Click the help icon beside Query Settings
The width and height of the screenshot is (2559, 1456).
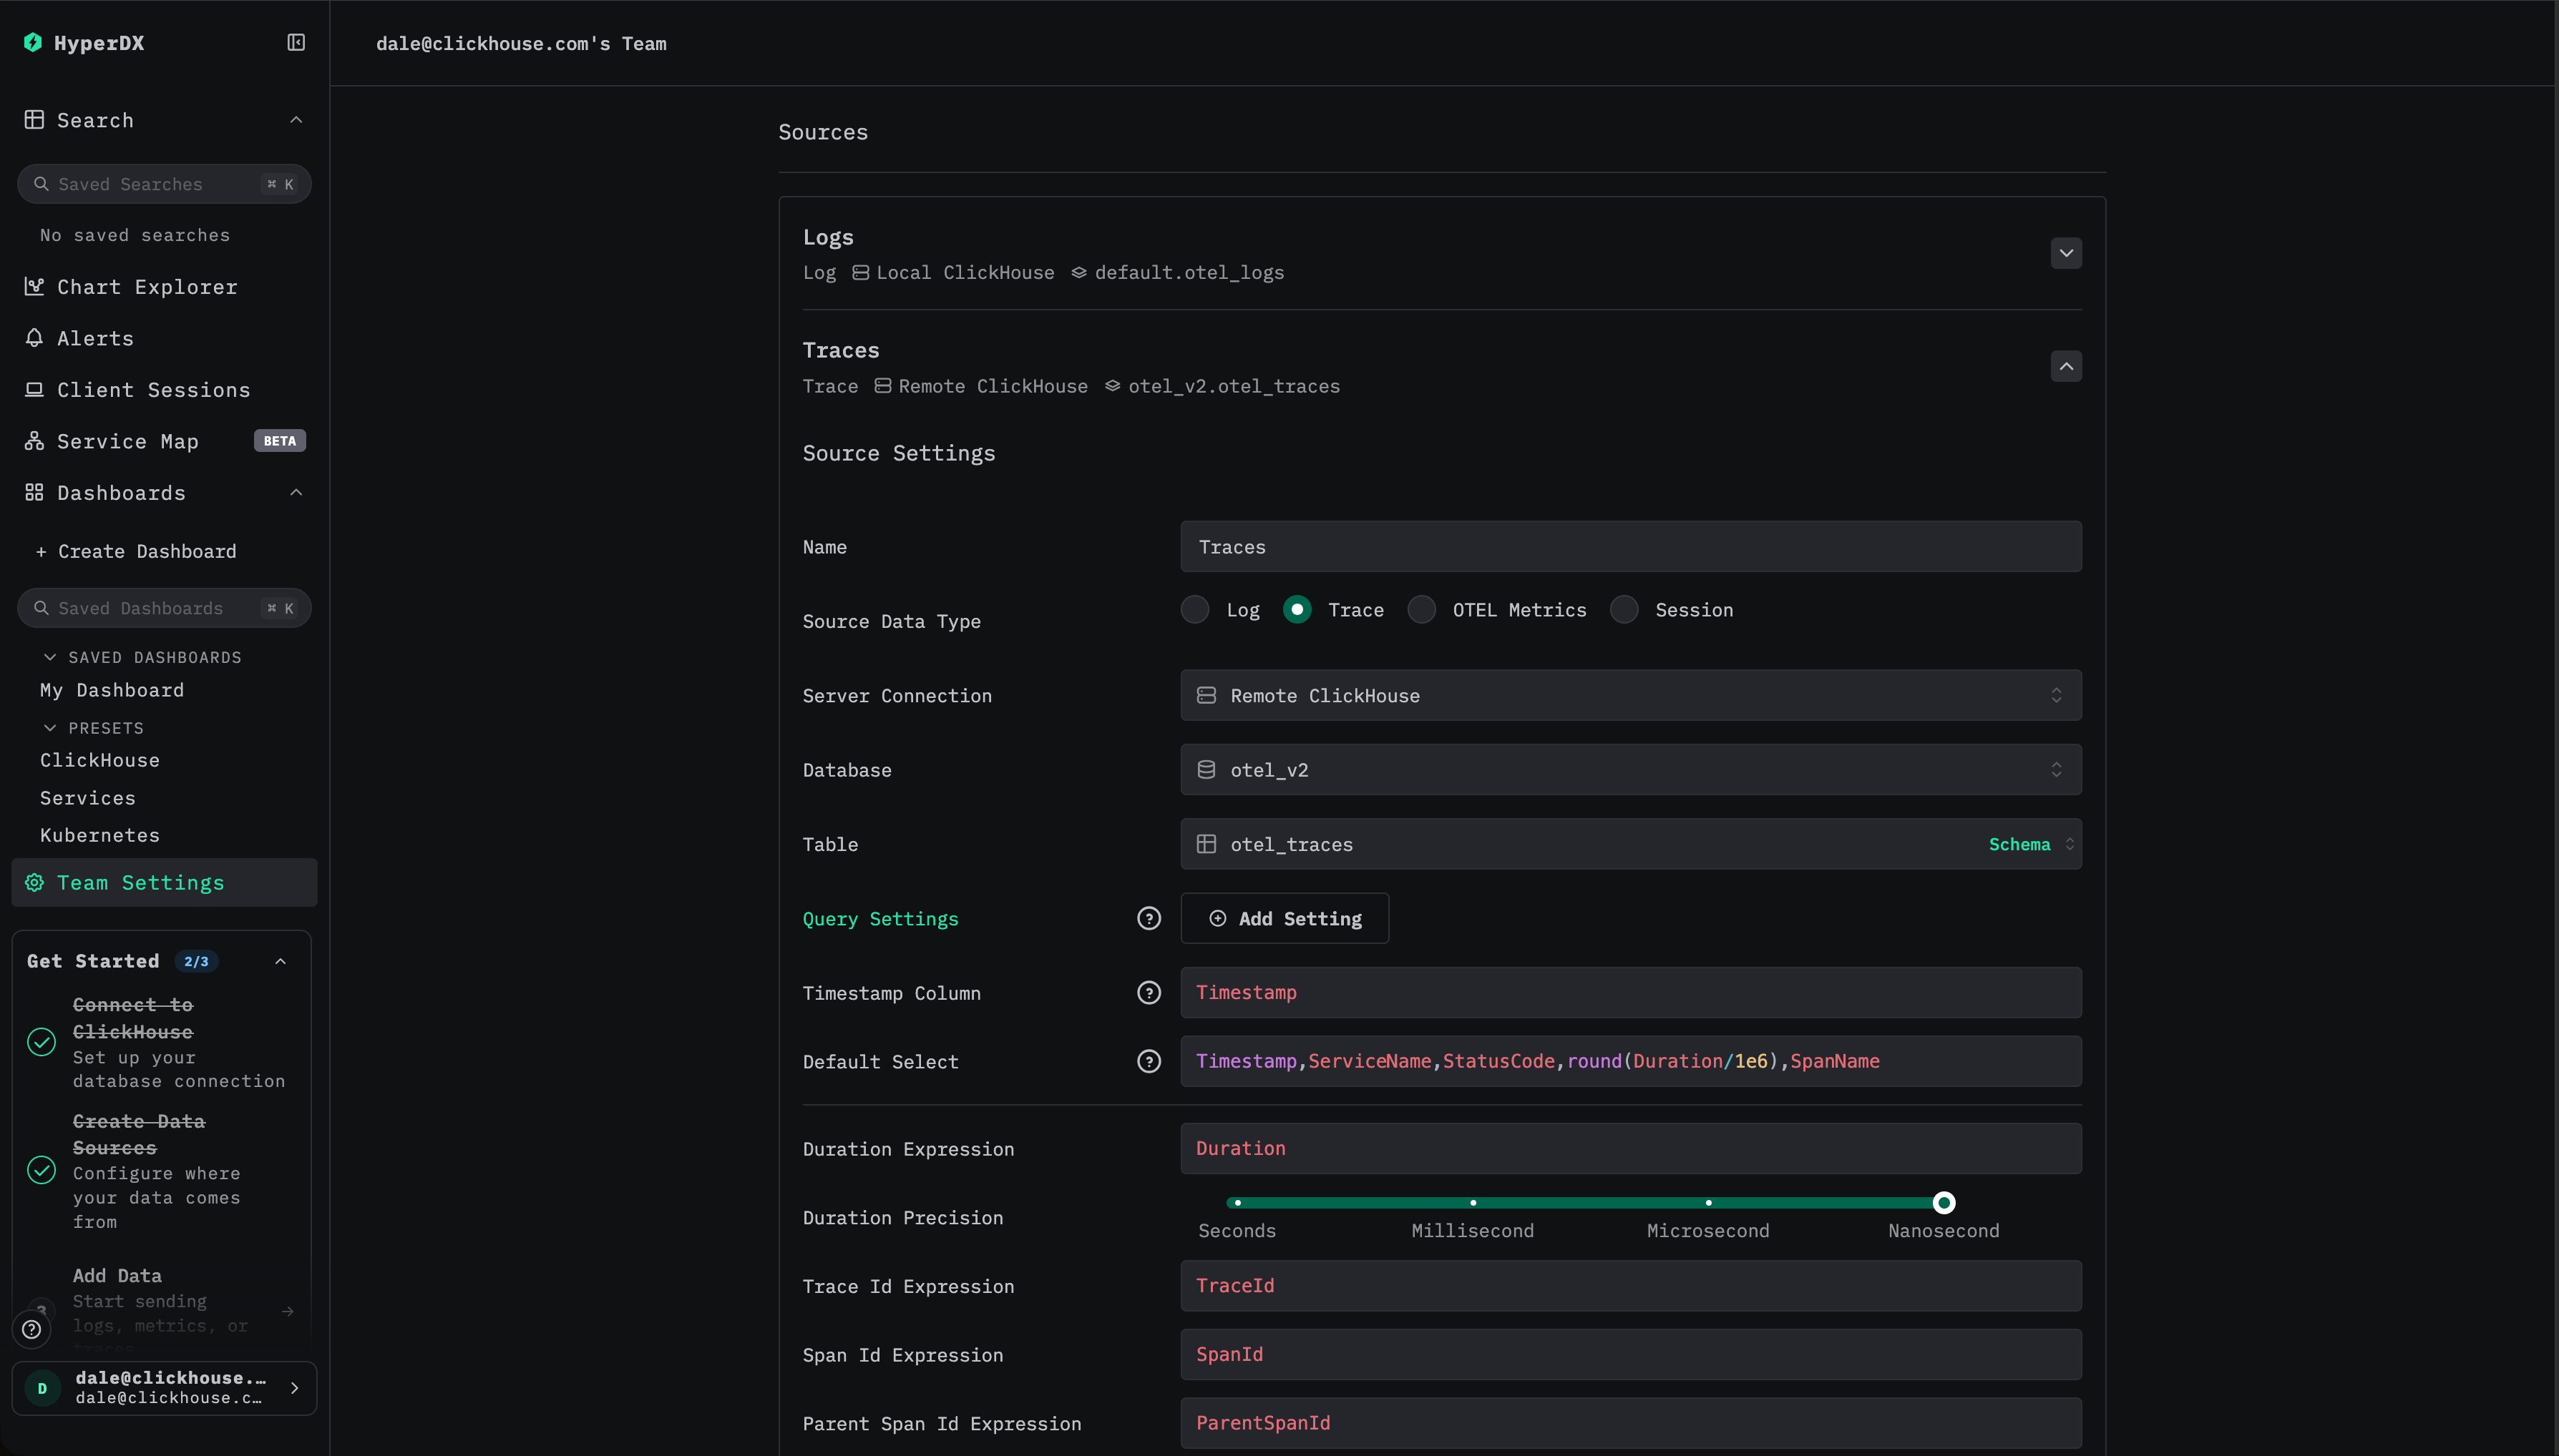(1149, 918)
